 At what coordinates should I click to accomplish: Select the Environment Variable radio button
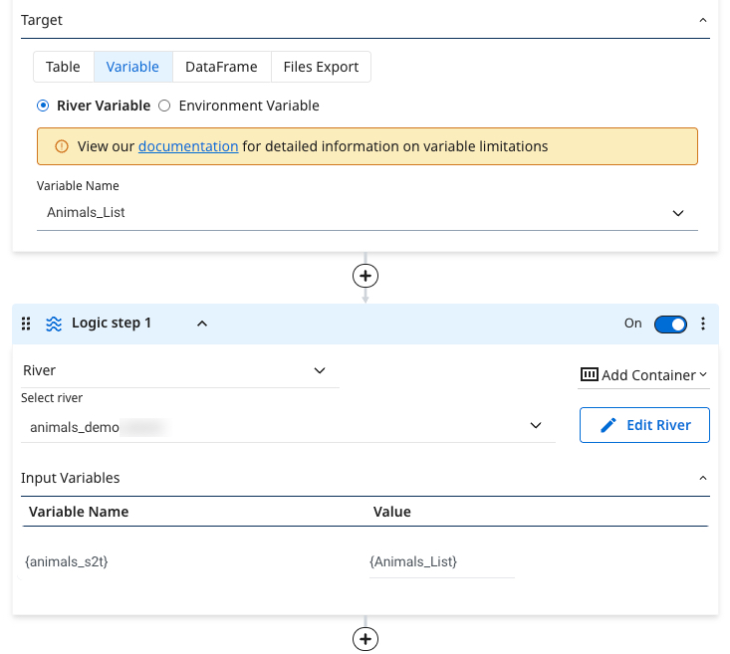pyautogui.click(x=165, y=106)
